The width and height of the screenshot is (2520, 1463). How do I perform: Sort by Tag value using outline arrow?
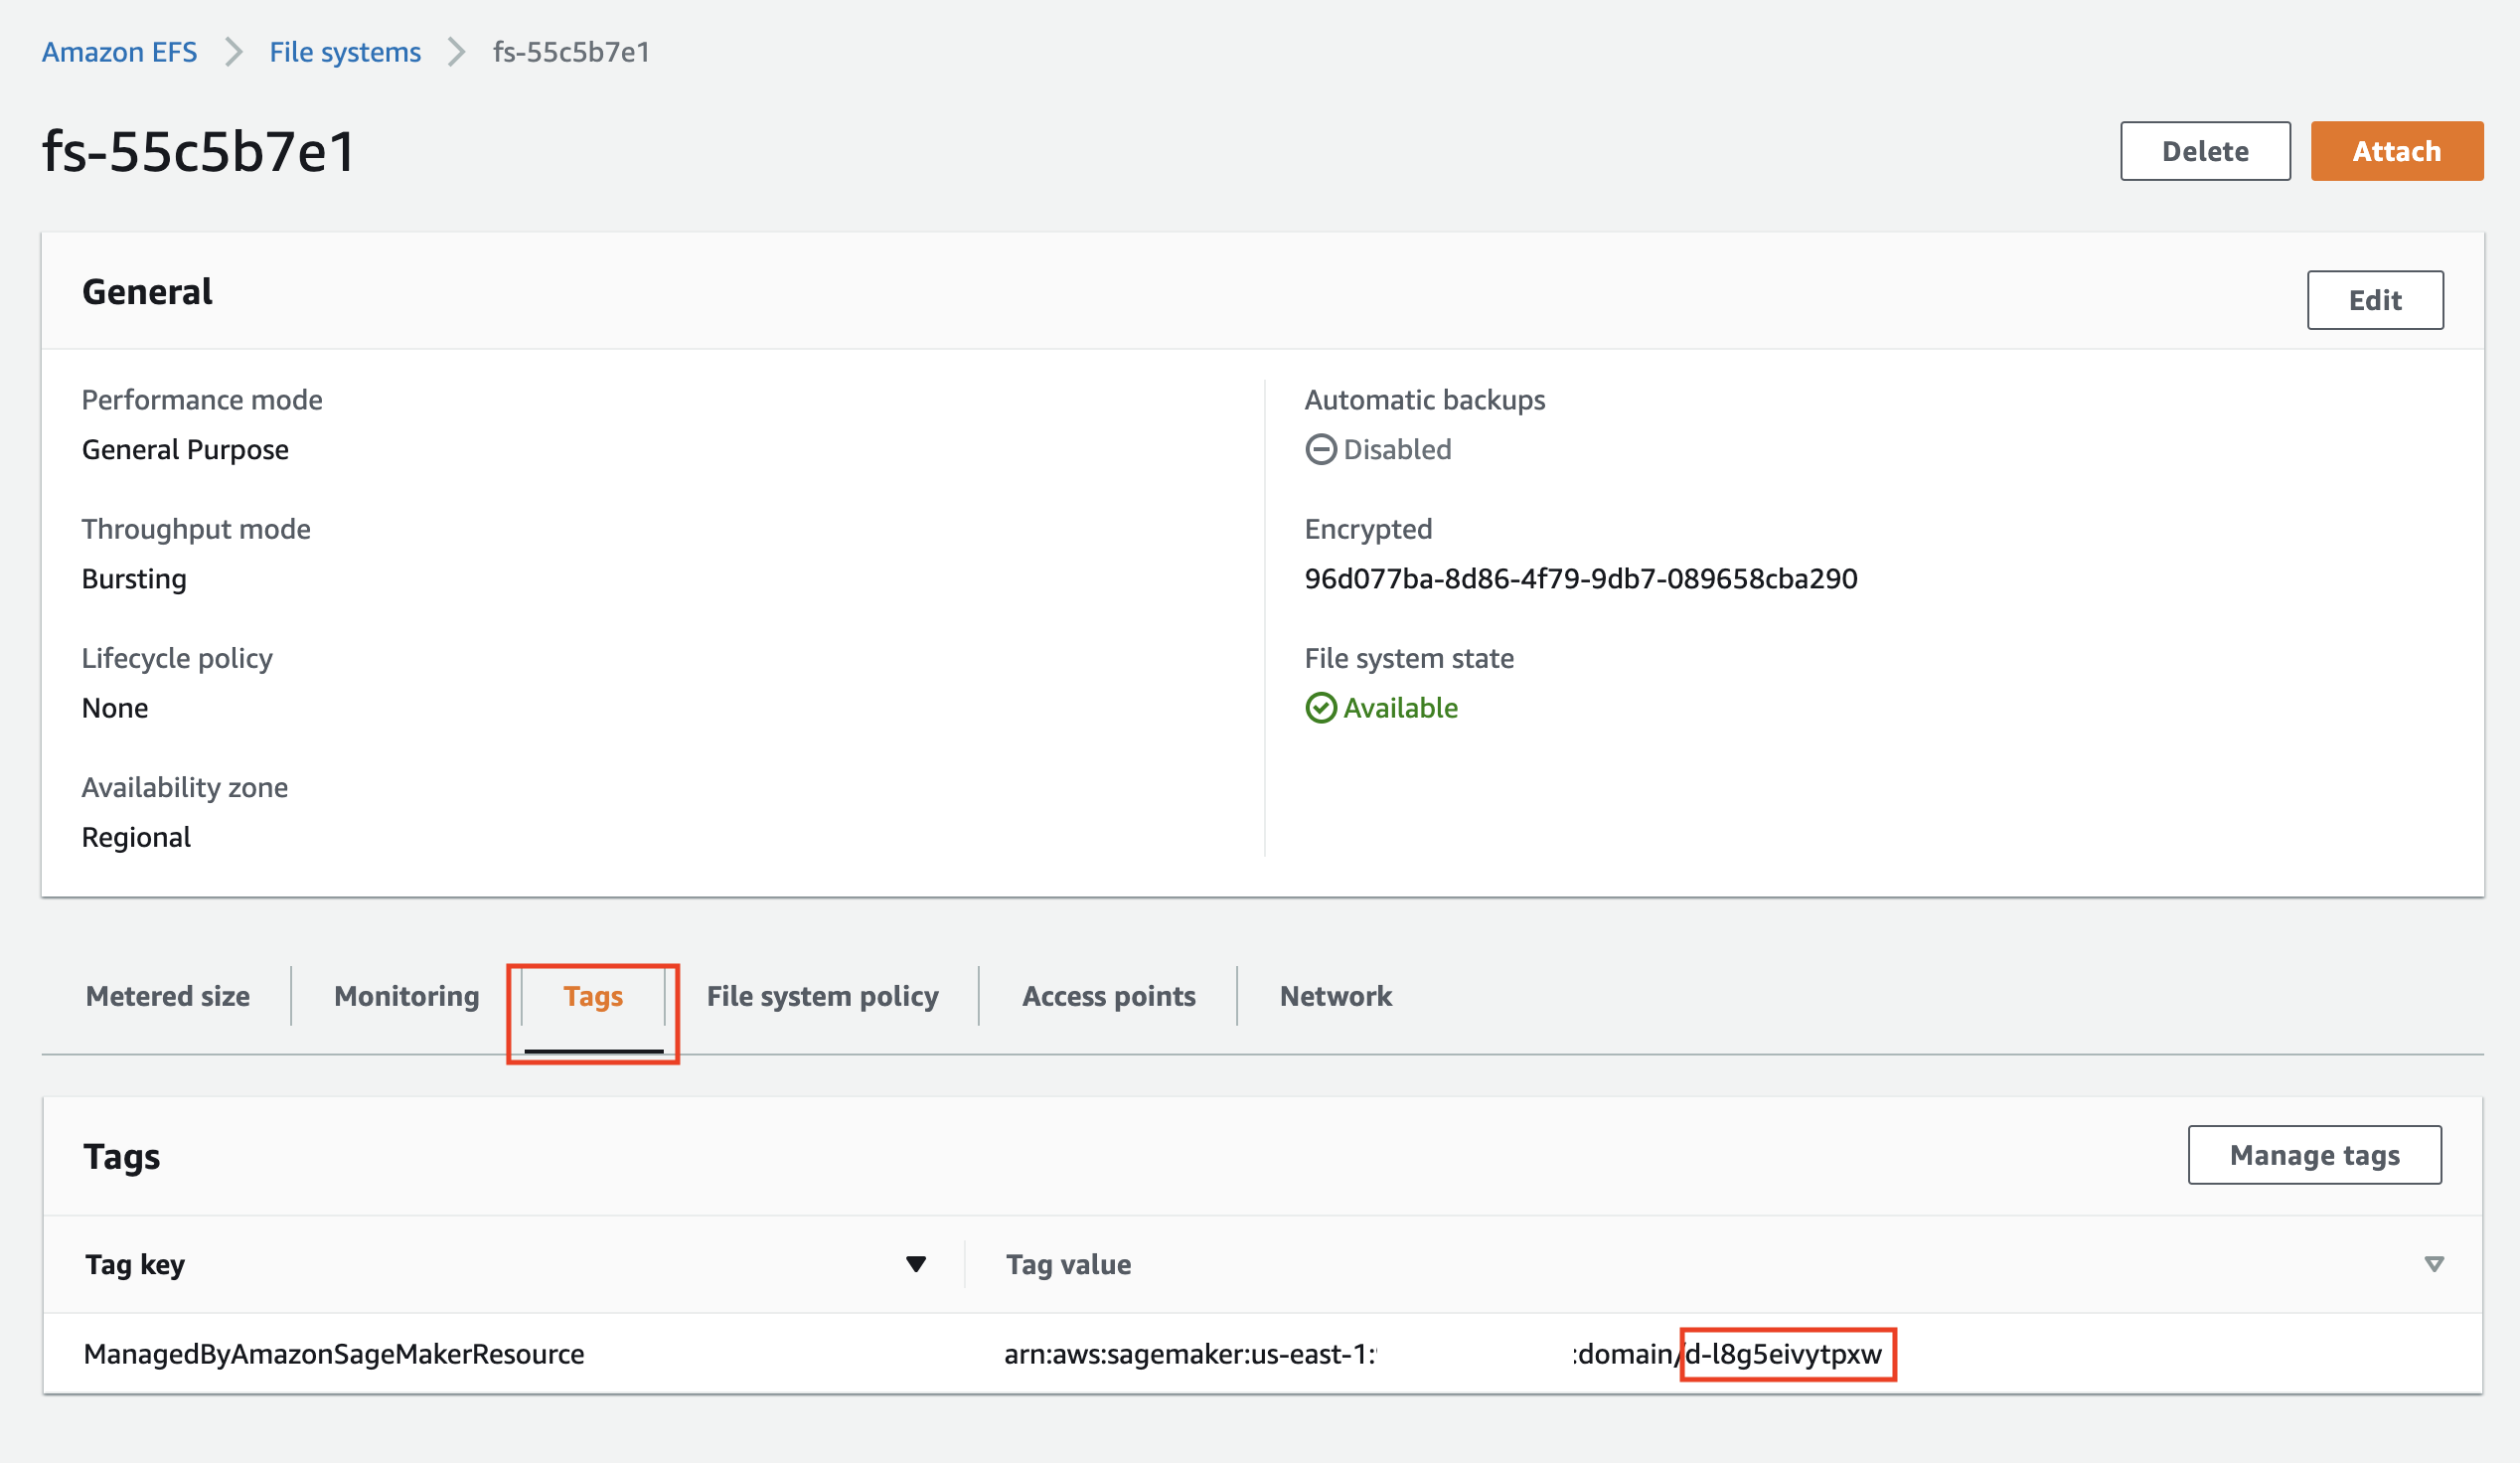[x=2434, y=1264]
